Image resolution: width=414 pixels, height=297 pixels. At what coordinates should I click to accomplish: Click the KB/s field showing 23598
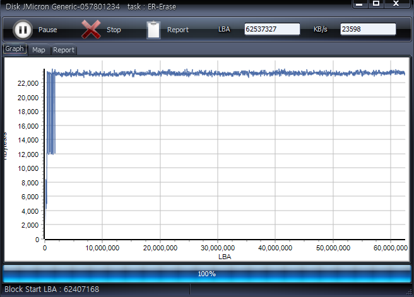point(368,29)
